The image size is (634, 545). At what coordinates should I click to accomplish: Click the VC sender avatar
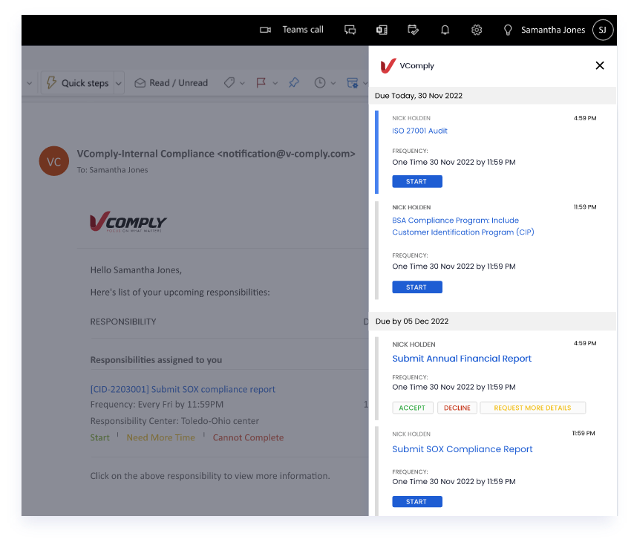[53, 161]
